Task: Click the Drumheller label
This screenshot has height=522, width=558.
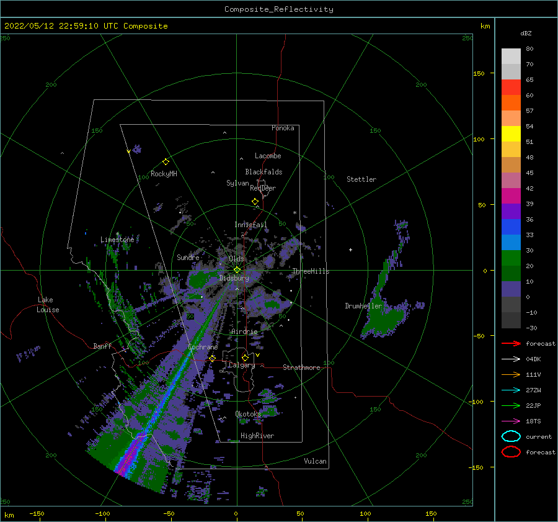Action: click(x=363, y=306)
